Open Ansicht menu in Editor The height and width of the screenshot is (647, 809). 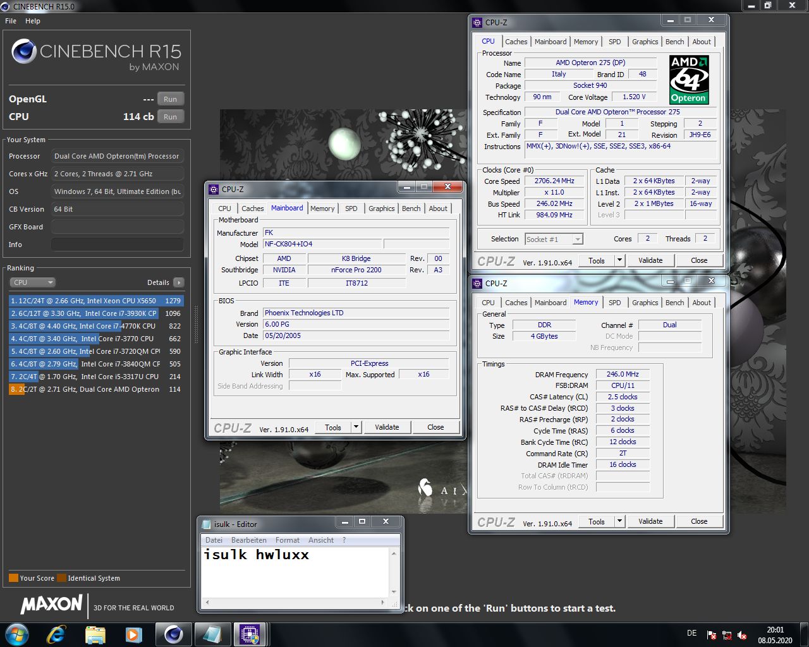(321, 540)
